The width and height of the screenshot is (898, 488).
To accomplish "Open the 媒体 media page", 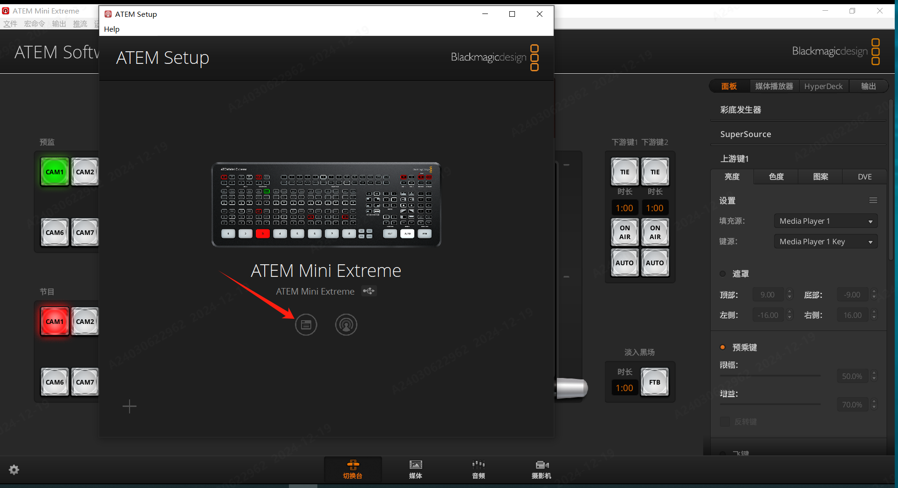I will pyautogui.click(x=416, y=469).
